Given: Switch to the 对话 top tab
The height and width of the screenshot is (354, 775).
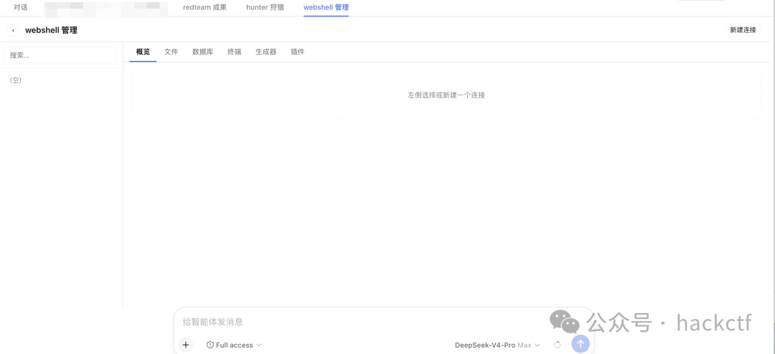Looking at the screenshot, I should coord(20,7).
